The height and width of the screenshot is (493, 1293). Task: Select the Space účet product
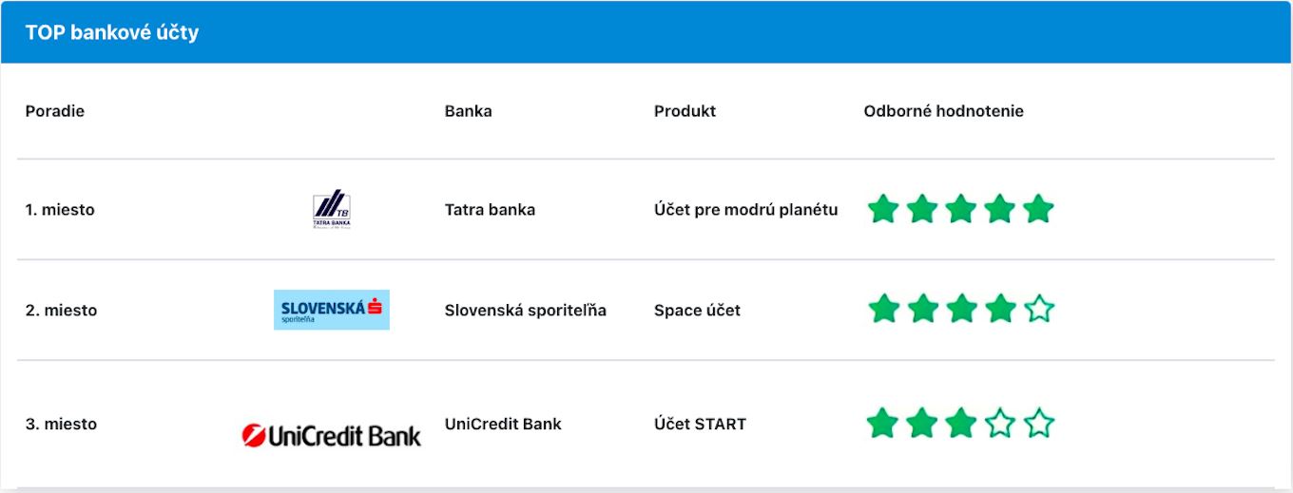click(697, 311)
